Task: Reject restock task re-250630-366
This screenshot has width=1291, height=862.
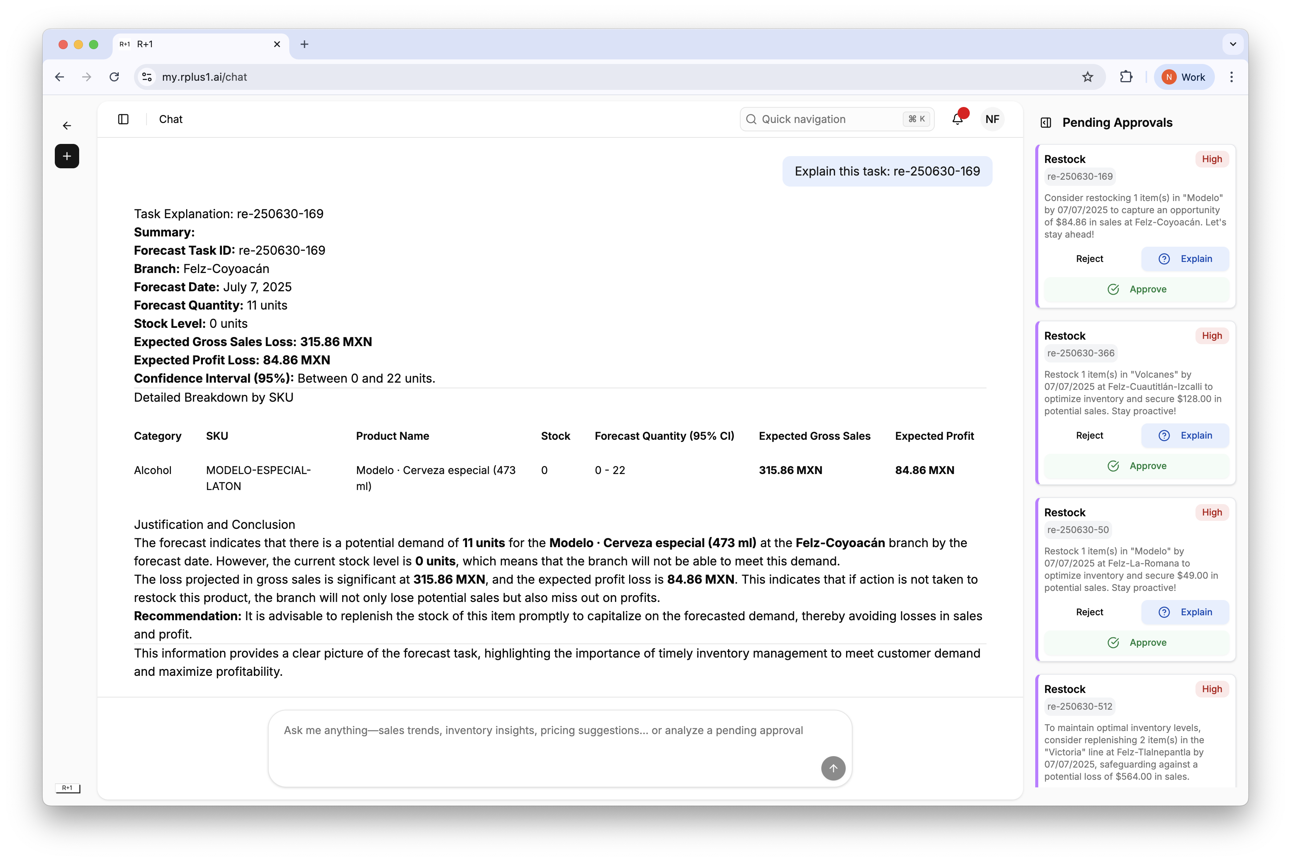Action: point(1089,436)
